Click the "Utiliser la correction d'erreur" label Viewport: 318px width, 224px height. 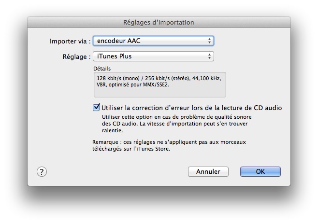click(191, 108)
